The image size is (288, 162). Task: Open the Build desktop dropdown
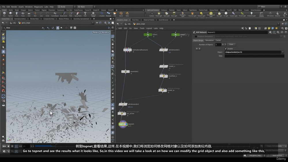pos(67,7)
